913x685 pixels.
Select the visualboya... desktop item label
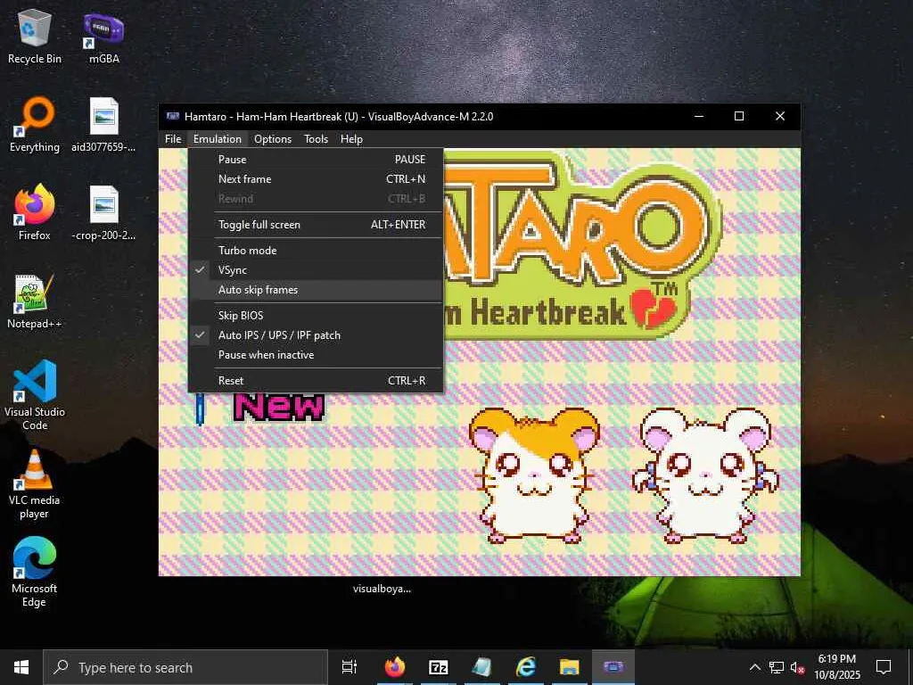pos(382,589)
